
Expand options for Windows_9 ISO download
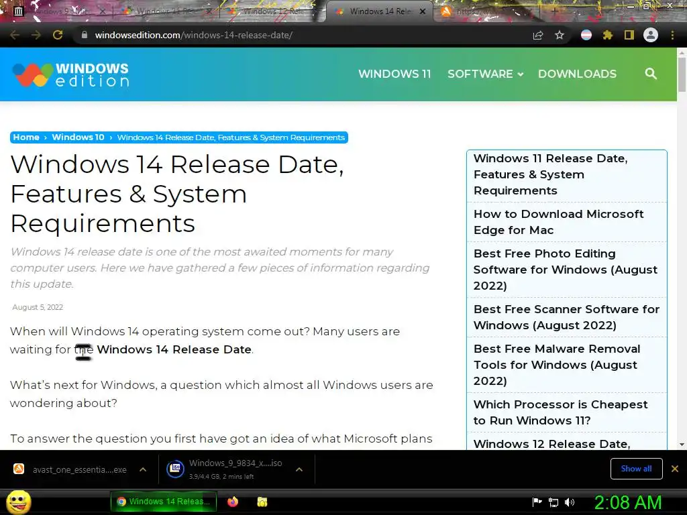(299, 469)
